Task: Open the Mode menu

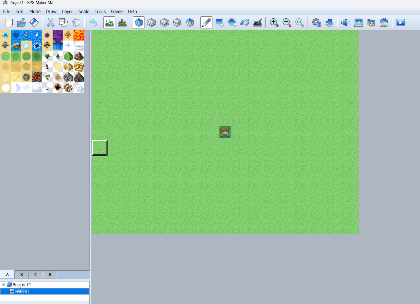Action: coord(35,11)
